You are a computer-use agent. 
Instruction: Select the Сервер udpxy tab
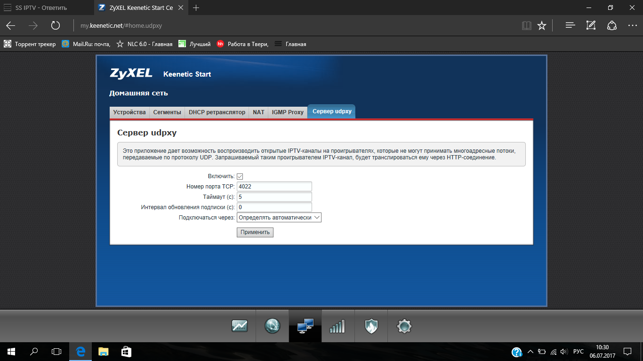[x=332, y=111]
